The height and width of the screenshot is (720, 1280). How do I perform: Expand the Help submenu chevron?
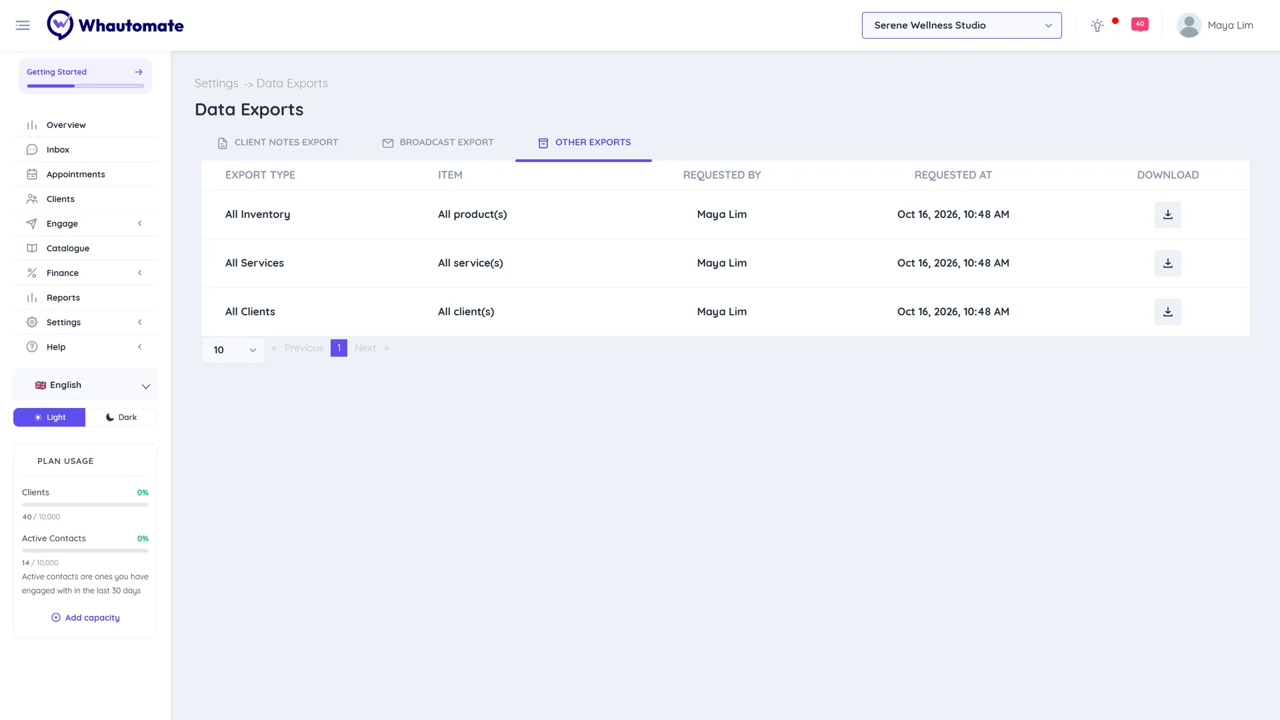point(140,347)
